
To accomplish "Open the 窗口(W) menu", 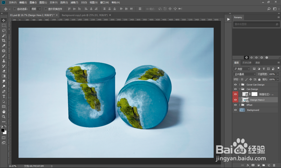I will (x=105, y=3).
